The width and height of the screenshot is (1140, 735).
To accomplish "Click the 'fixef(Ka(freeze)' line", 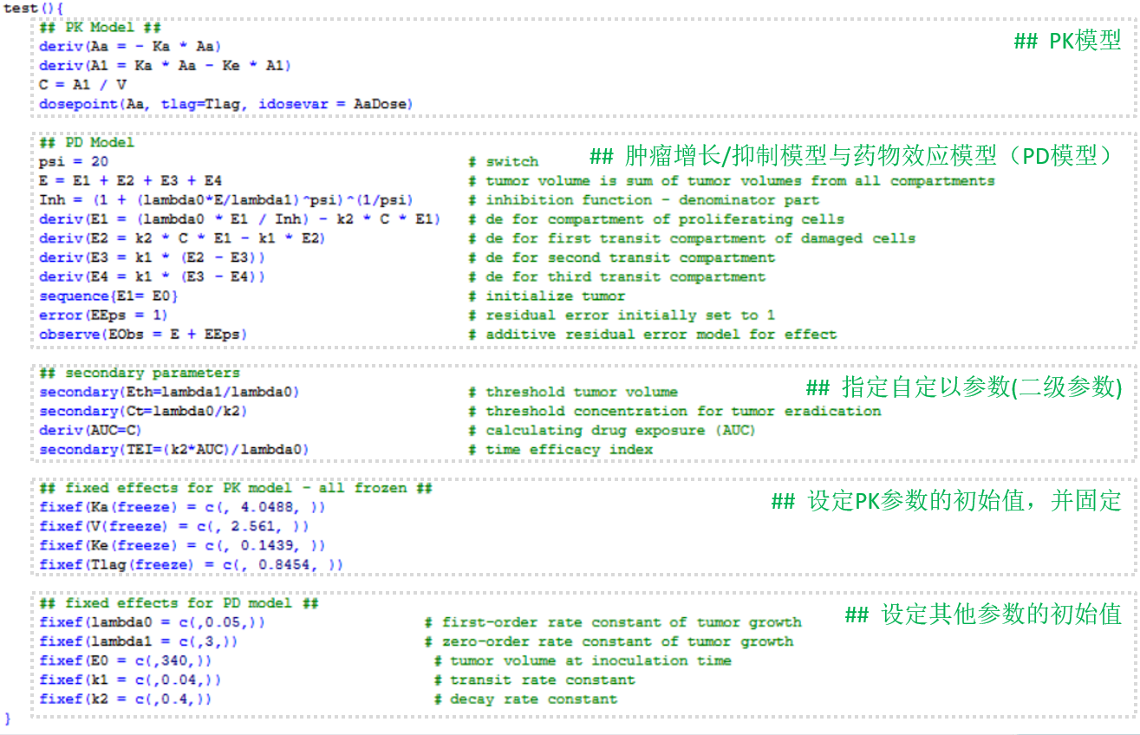I will (182, 507).
